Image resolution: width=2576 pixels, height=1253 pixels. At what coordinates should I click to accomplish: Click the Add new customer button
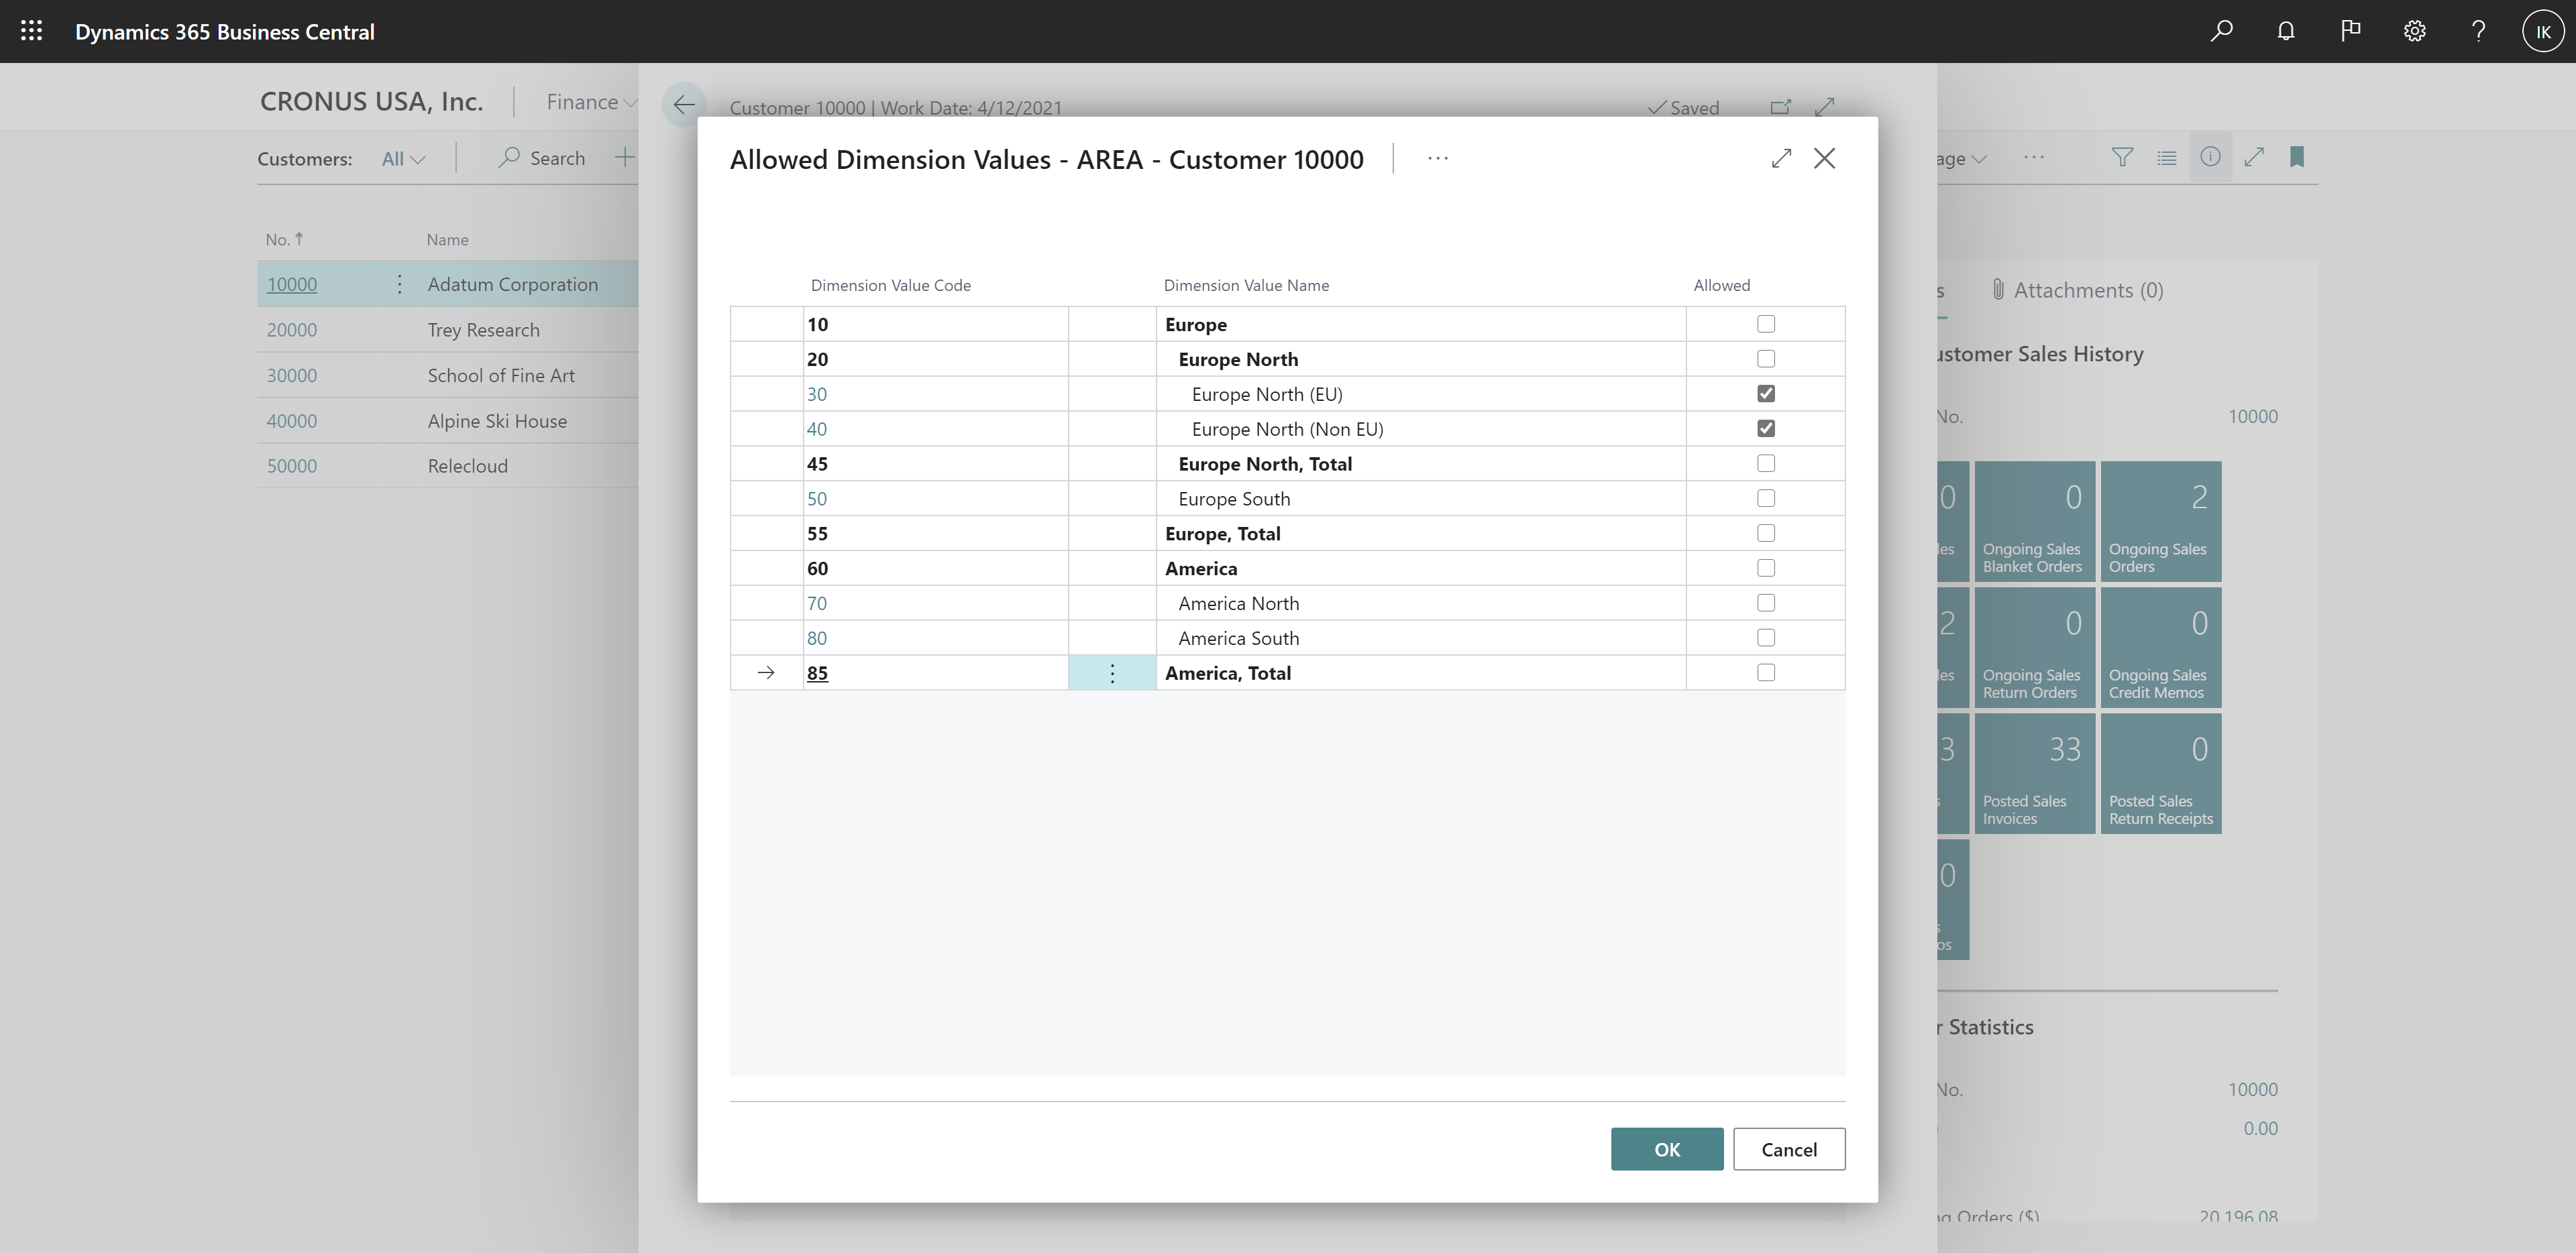point(625,156)
